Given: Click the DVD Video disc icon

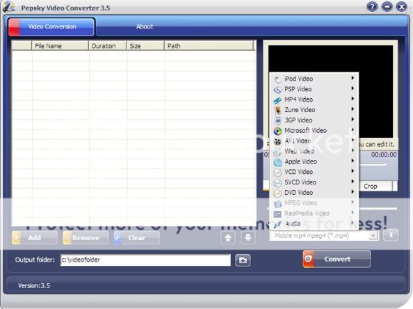Looking at the screenshot, I should 277,193.
